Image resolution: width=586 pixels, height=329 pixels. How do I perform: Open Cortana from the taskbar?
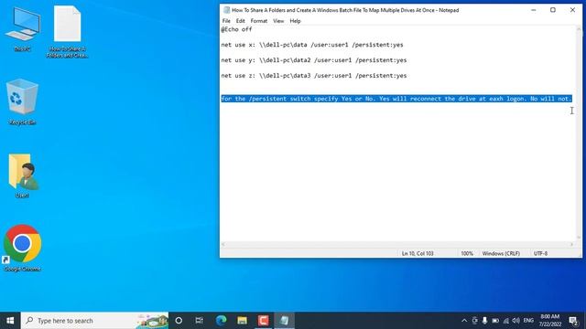pos(179,321)
